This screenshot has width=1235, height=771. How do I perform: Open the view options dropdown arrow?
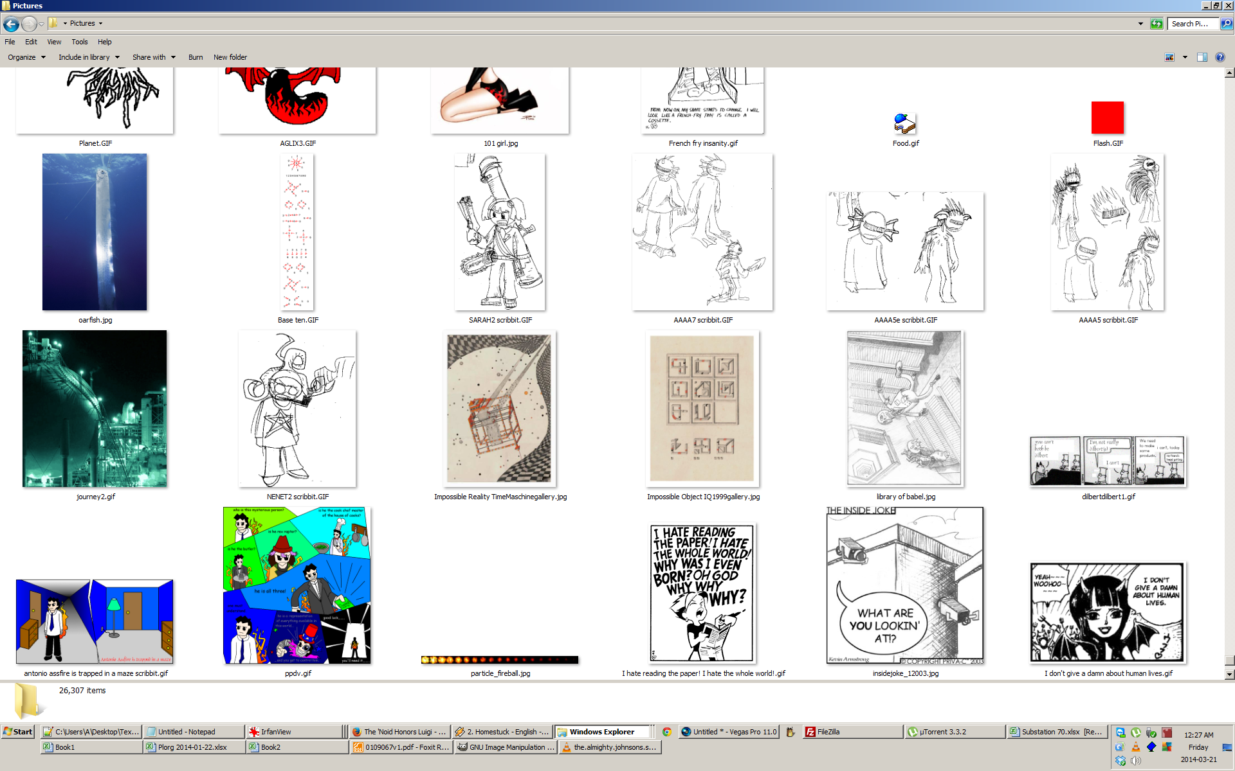coord(1185,57)
